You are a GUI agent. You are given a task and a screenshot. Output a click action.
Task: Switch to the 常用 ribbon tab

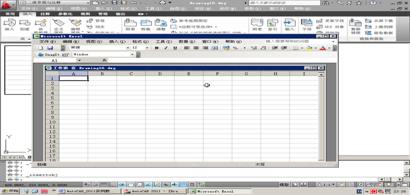pos(10,14)
